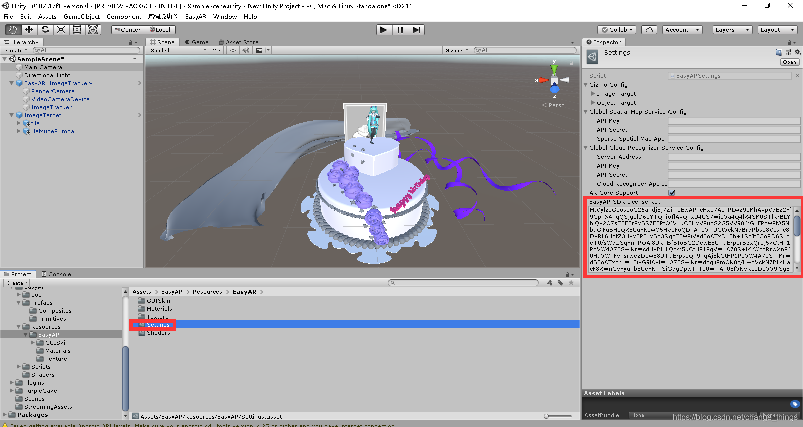Toggle scene effects image icon

click(259, 50)
